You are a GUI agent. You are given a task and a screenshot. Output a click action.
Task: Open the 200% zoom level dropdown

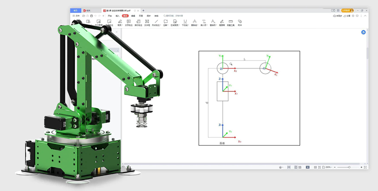tap(329, 167)
